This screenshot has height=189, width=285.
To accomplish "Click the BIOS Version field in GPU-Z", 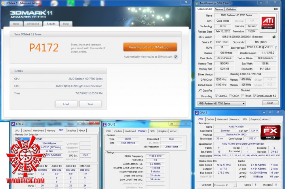I will click(x=243, y=37).
